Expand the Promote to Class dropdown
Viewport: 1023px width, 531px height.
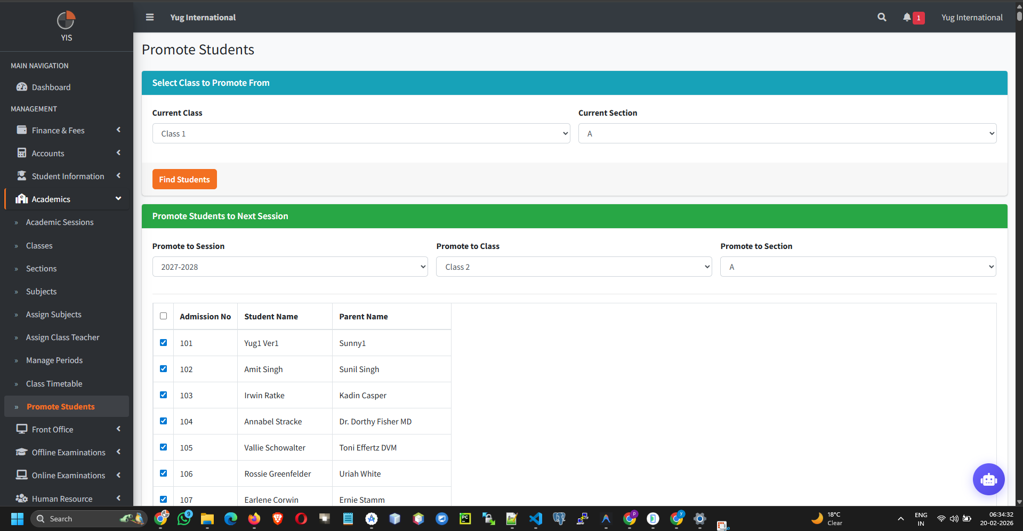tap(574, 267)
